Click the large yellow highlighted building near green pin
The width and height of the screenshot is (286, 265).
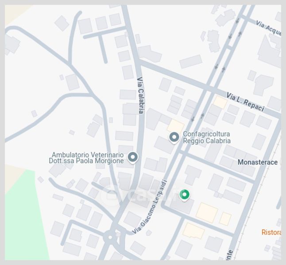207,213
